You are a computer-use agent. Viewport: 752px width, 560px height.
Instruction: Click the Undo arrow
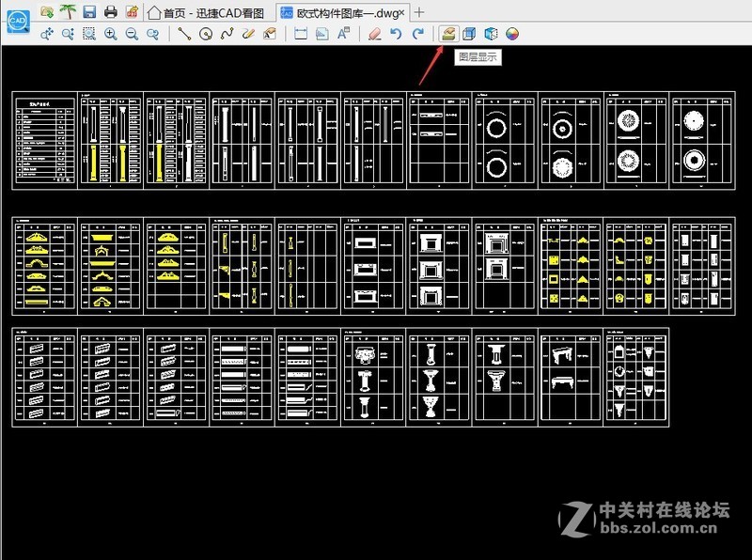[x=396, y=34]
